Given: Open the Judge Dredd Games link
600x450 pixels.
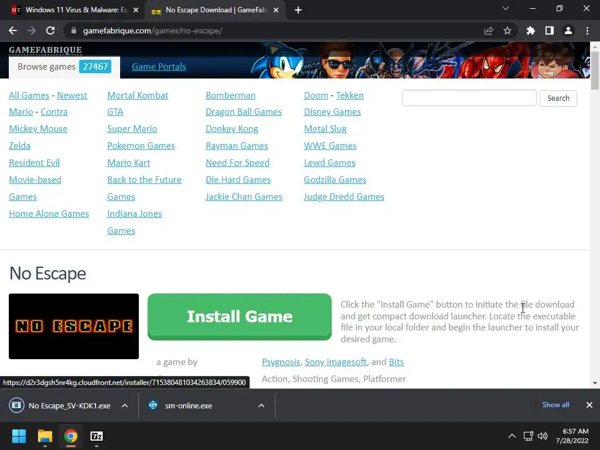Looking at the screenshot, I should tap(344, 197).
